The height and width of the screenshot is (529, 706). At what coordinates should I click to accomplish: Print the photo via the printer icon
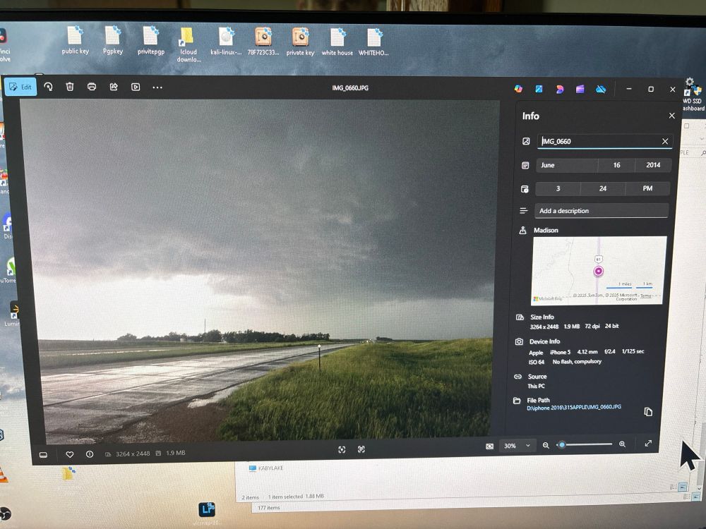click(x=92, y=87)
